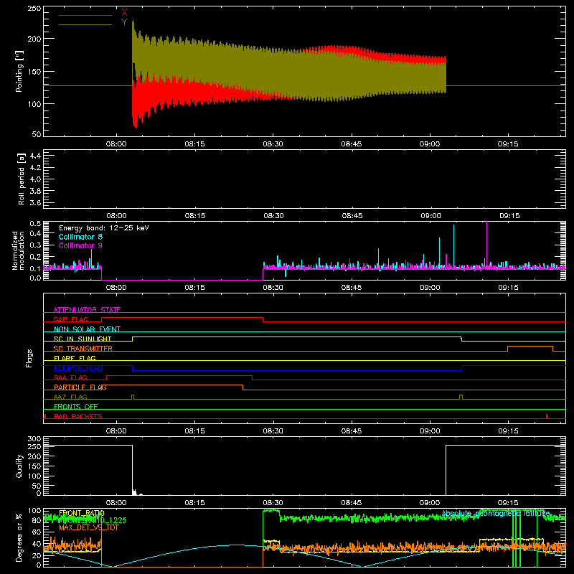Click the olive AAZ_FLAG label
Image resolution: width=574 pixels, height=574 pixels.
tap(70, 397)
